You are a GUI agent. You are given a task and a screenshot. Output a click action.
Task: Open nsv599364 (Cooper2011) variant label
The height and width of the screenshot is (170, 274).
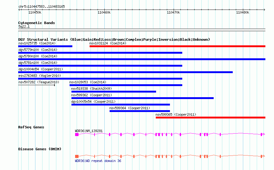coord(130,108)
